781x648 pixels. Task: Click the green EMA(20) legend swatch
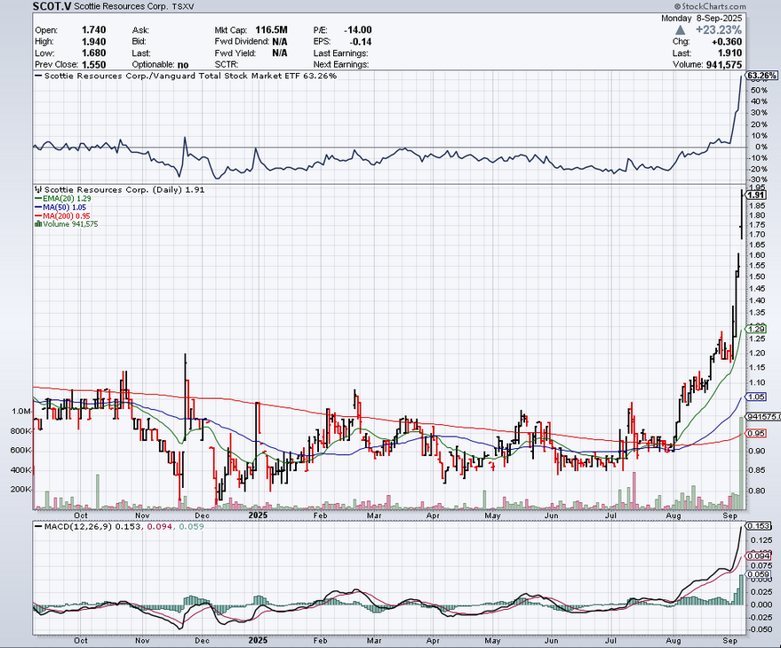coord(36,198)
